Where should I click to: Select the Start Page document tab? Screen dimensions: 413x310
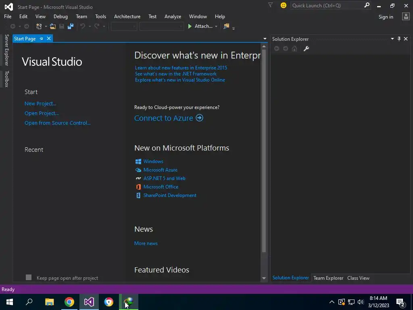pos(25,38)
